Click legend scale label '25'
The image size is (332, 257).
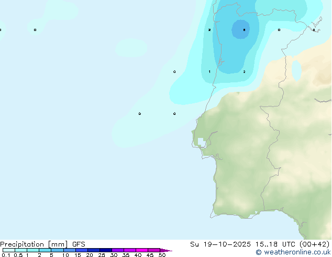(102, 255)
